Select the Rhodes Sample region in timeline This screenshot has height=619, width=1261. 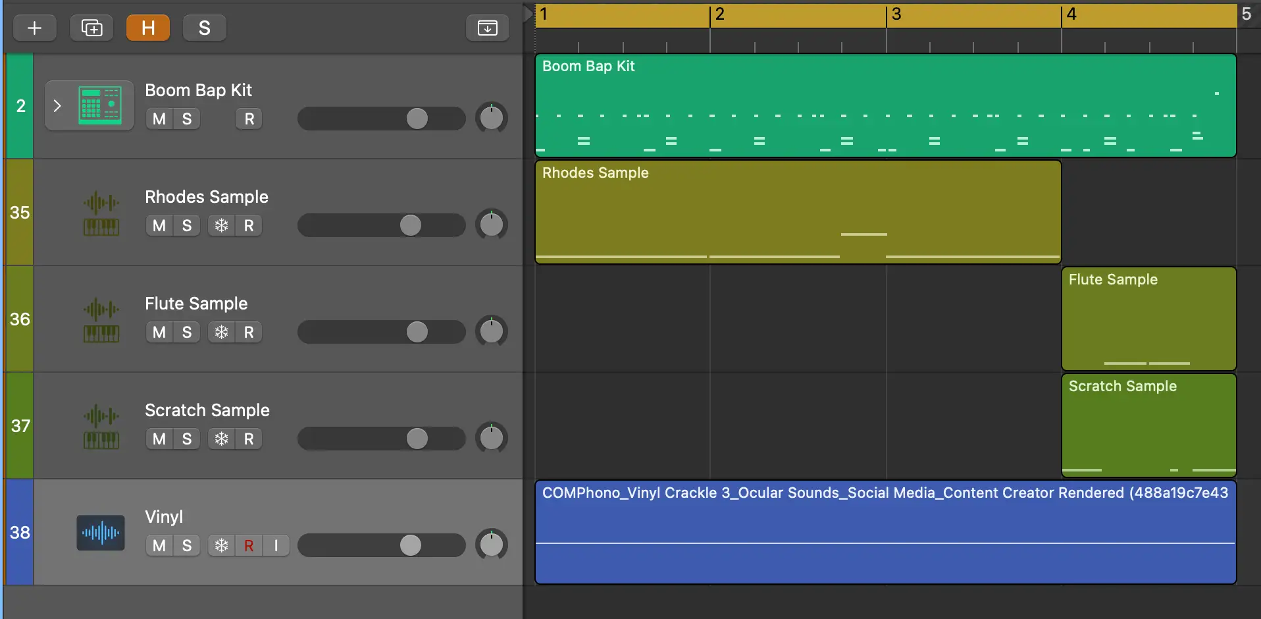(798, 211)
